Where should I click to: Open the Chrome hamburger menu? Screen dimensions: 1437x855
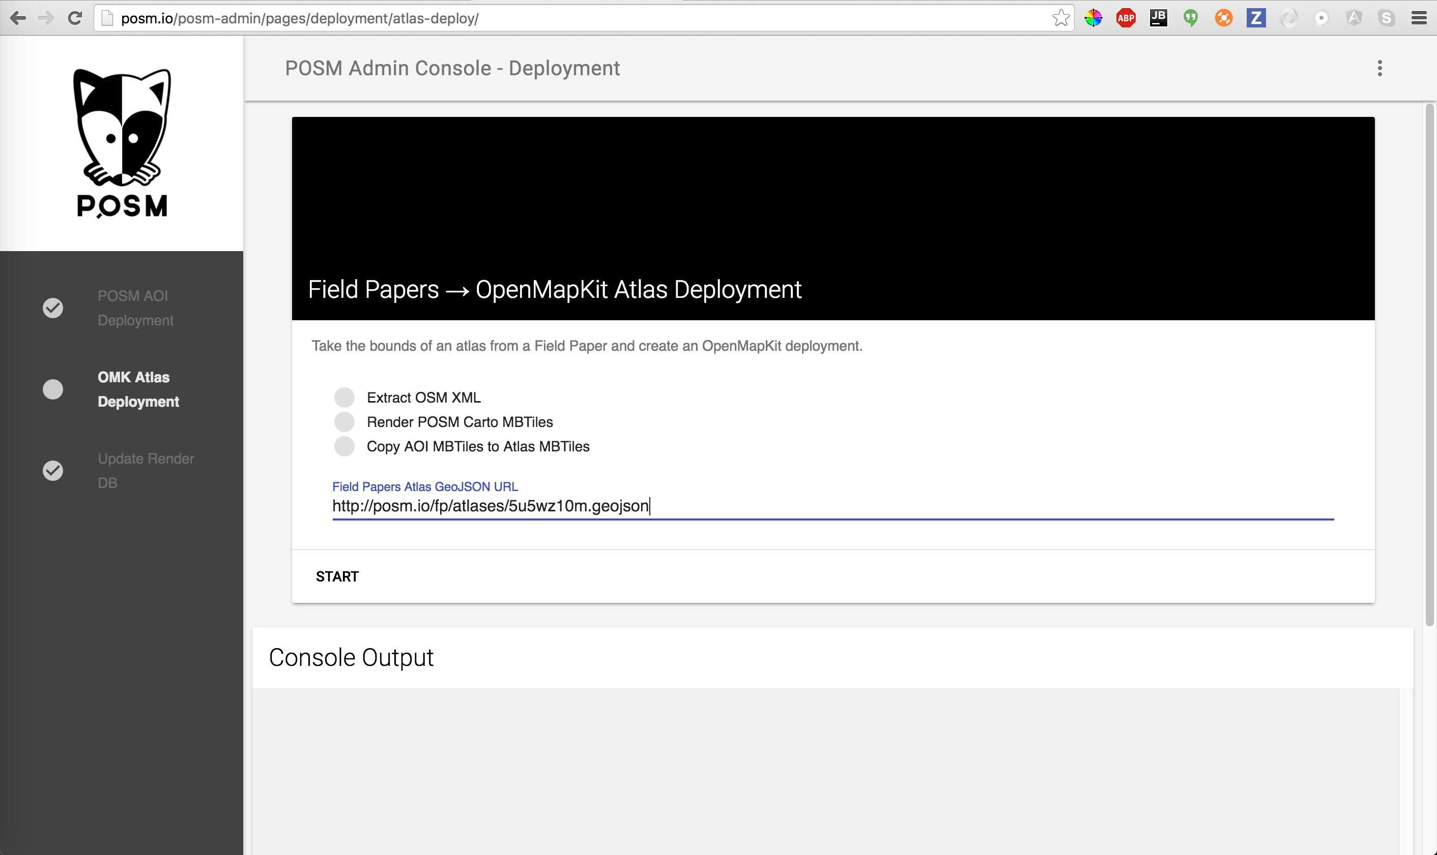click(x=1419, y=18)
